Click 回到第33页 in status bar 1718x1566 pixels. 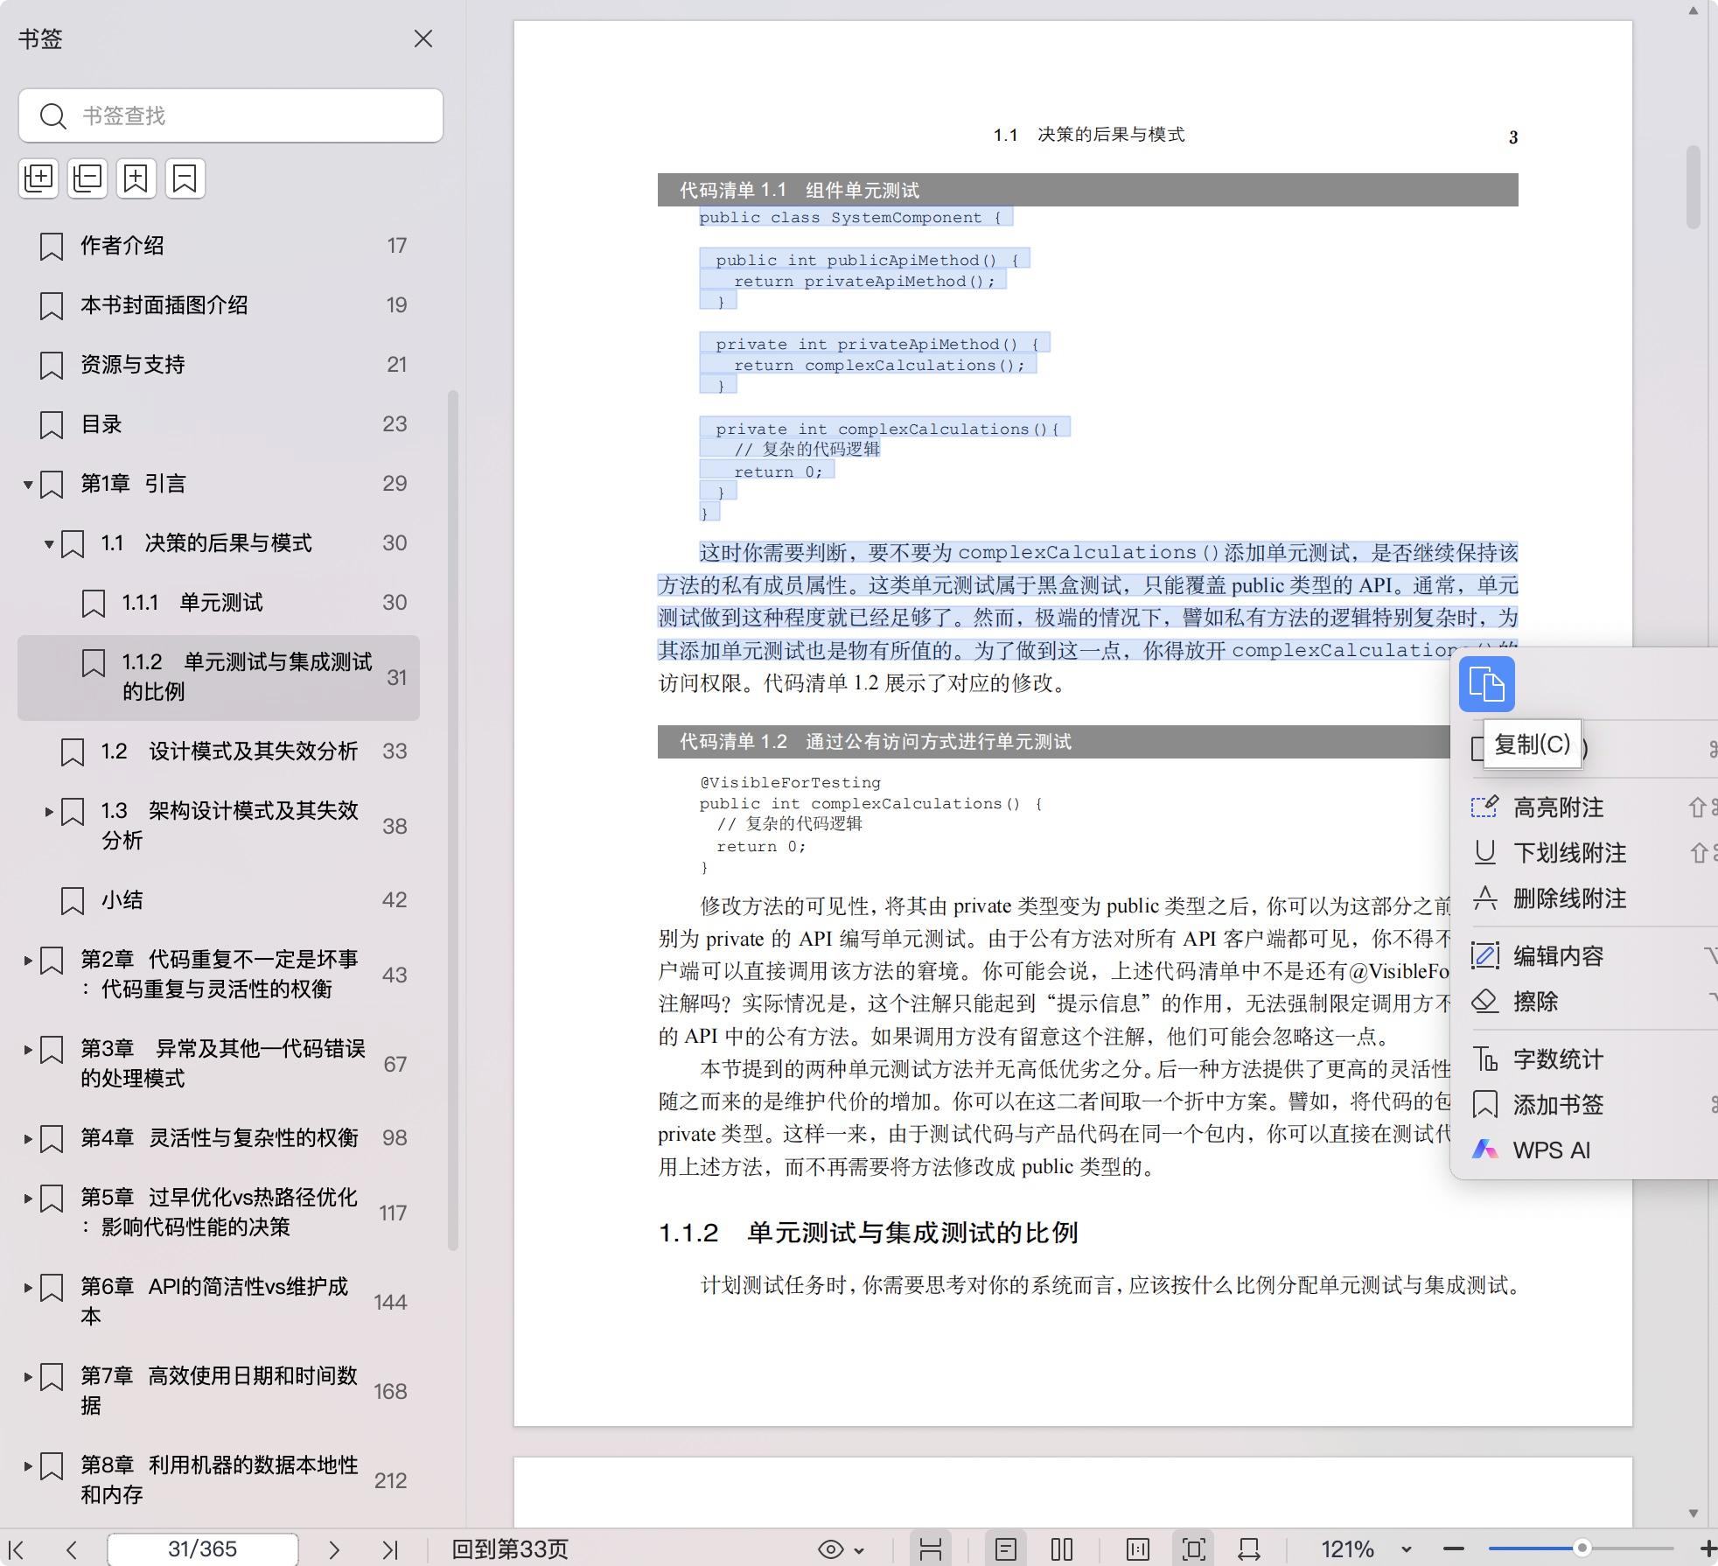click(x=510, y=1549)
